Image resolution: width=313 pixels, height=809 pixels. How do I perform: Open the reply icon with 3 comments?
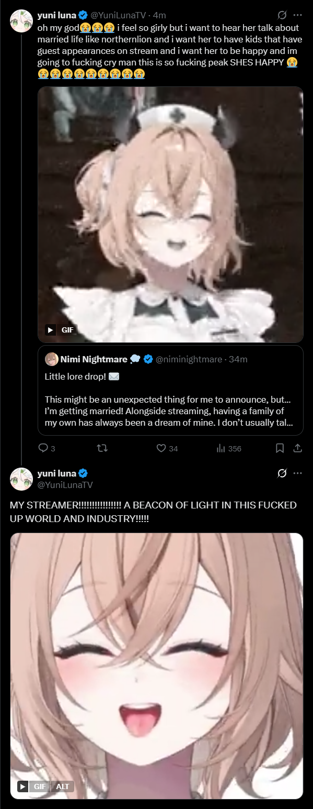pos(43,448)
